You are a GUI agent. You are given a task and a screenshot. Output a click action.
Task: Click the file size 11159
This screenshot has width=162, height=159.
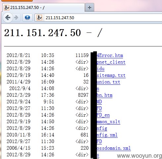pos(82,55)
